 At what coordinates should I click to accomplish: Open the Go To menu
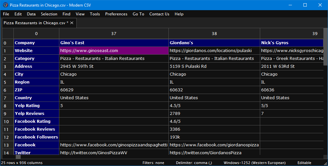(138, 14)
